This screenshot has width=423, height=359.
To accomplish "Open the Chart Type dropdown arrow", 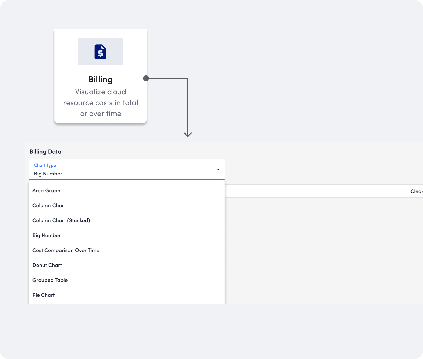I will [x=218, y=169].
